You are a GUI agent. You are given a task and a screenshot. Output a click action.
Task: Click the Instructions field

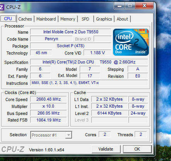coord(89,83)
